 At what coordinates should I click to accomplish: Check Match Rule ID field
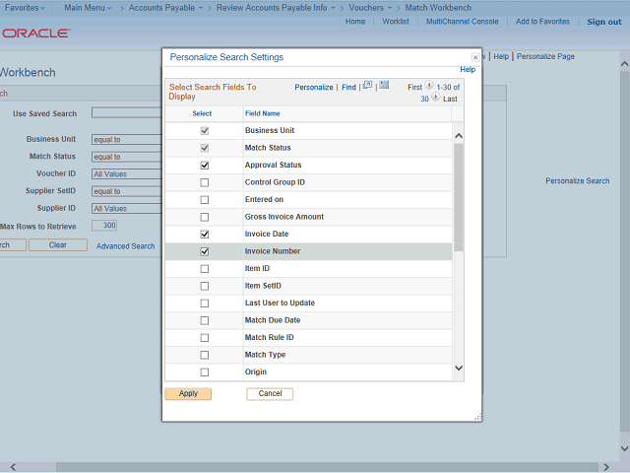click(205, 338)
